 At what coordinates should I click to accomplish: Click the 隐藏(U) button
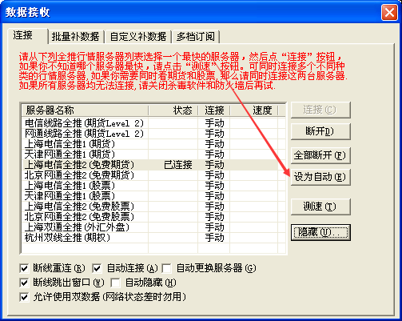tap(320, 232)
